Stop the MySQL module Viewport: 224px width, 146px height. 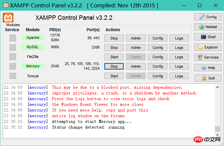pos(114,48)
